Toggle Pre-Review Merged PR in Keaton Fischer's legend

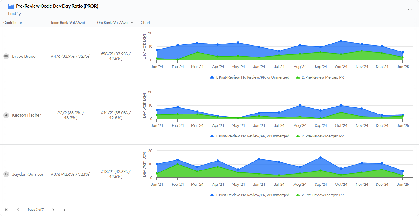click(320, 136)
